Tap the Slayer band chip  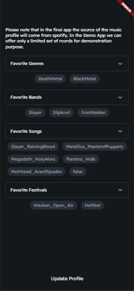click(35, 113)
